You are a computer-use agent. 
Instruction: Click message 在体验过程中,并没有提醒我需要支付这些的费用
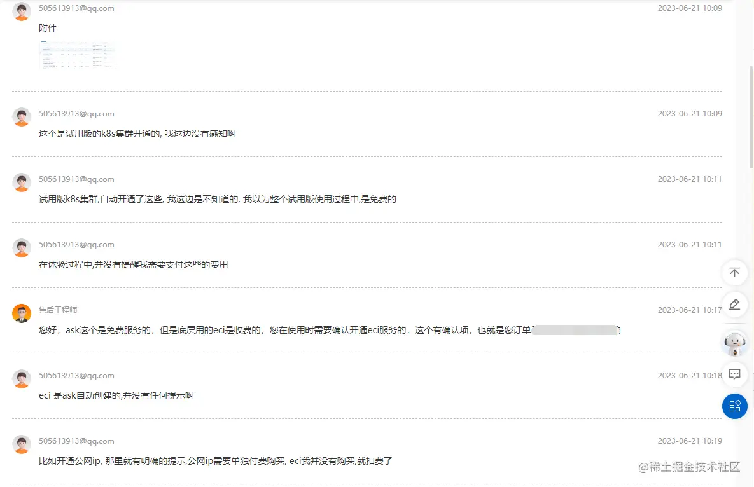[x=133, y=264]
